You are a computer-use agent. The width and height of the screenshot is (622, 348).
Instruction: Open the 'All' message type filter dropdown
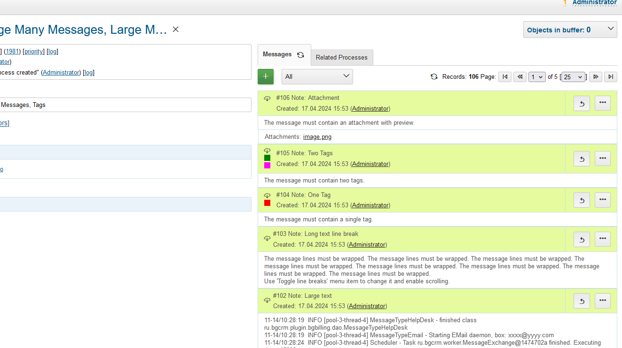pos(317,76)
